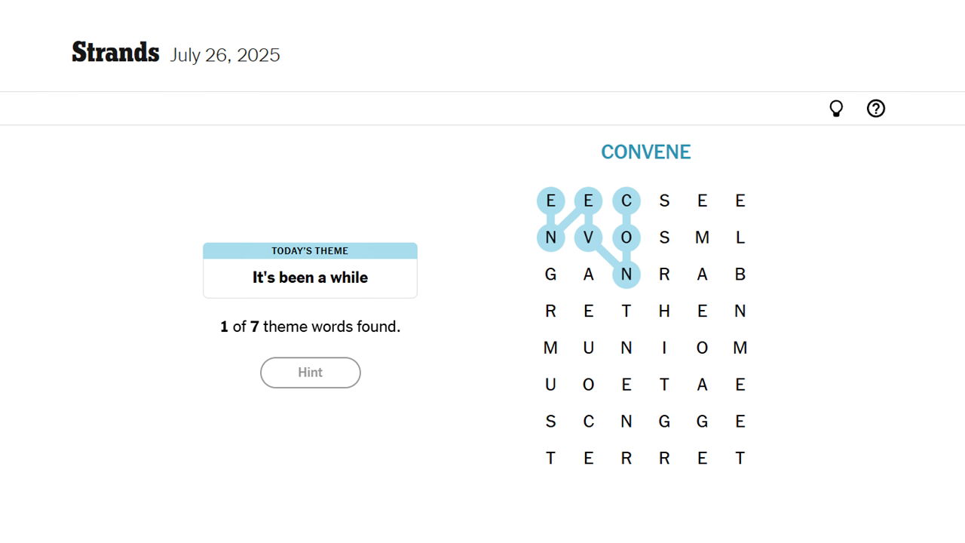
Task: Open help with the question mark icon
Action: [x=875, y=109]
